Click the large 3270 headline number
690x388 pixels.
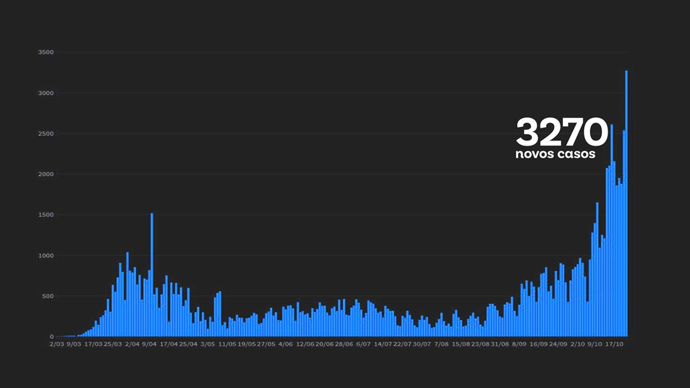[562, 132]
